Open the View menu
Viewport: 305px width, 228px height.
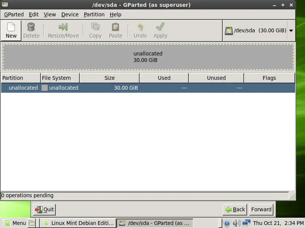[50, 14]
